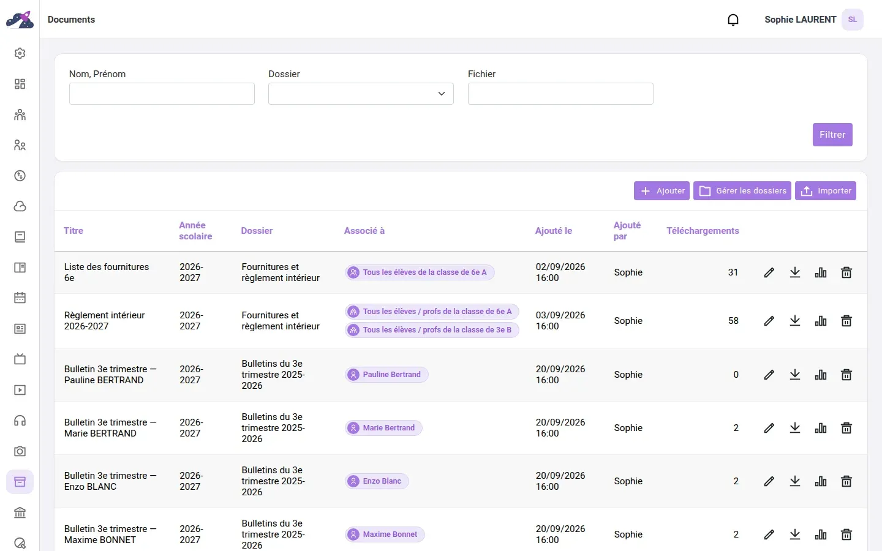Apply filters with Filtrer button
Image resolution: width=882 pixels, height=551 pixels.
(x=832, y=135)
